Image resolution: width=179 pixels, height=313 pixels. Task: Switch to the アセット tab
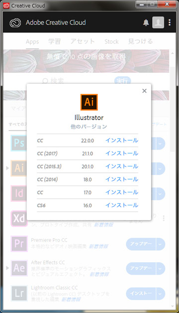83,41
